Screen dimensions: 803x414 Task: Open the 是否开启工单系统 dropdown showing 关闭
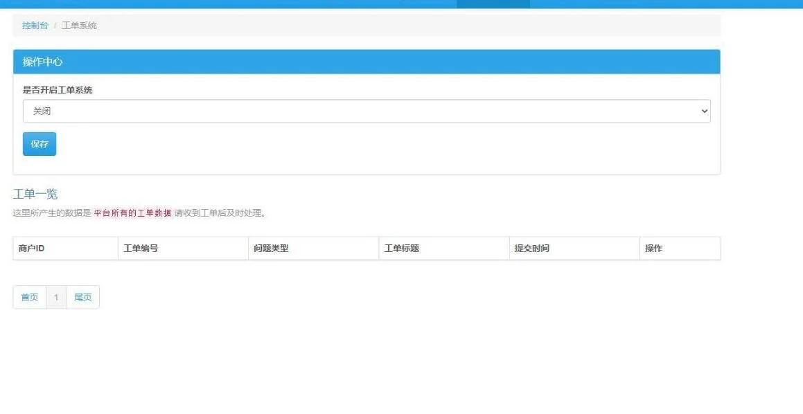(x=366, y=111)
